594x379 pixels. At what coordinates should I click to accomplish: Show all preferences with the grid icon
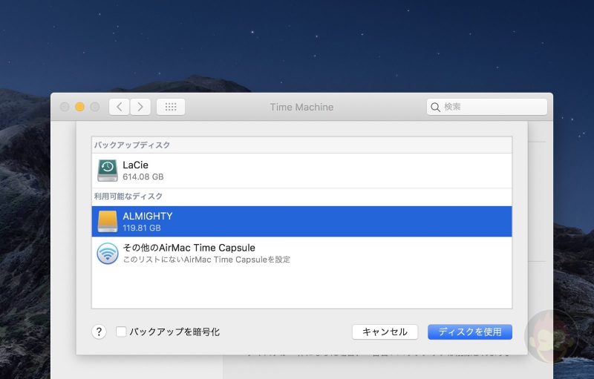coord(171,107)
